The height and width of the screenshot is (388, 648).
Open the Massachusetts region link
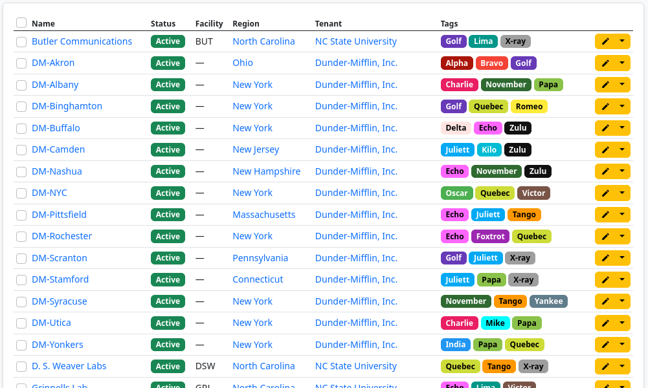tap(264, 215)
